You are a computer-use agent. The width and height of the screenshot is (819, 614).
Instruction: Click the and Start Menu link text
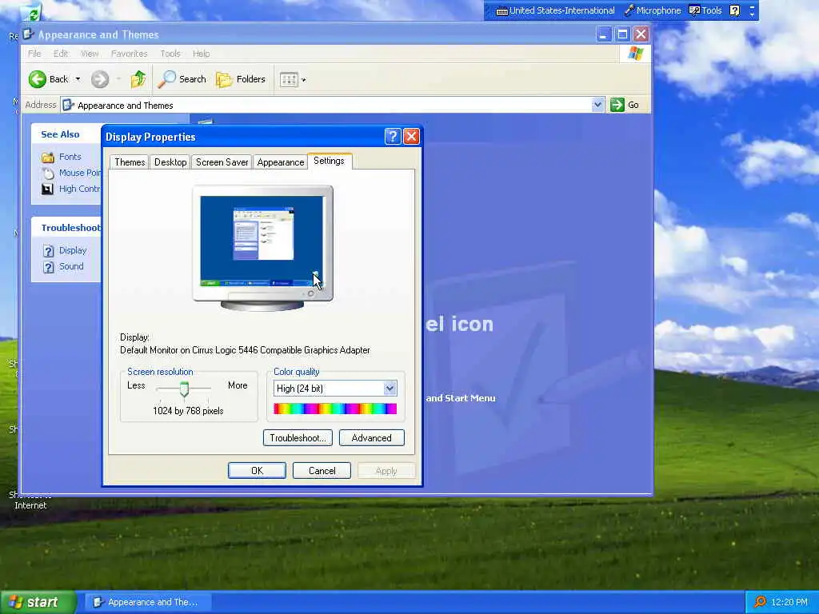(461, 398)
